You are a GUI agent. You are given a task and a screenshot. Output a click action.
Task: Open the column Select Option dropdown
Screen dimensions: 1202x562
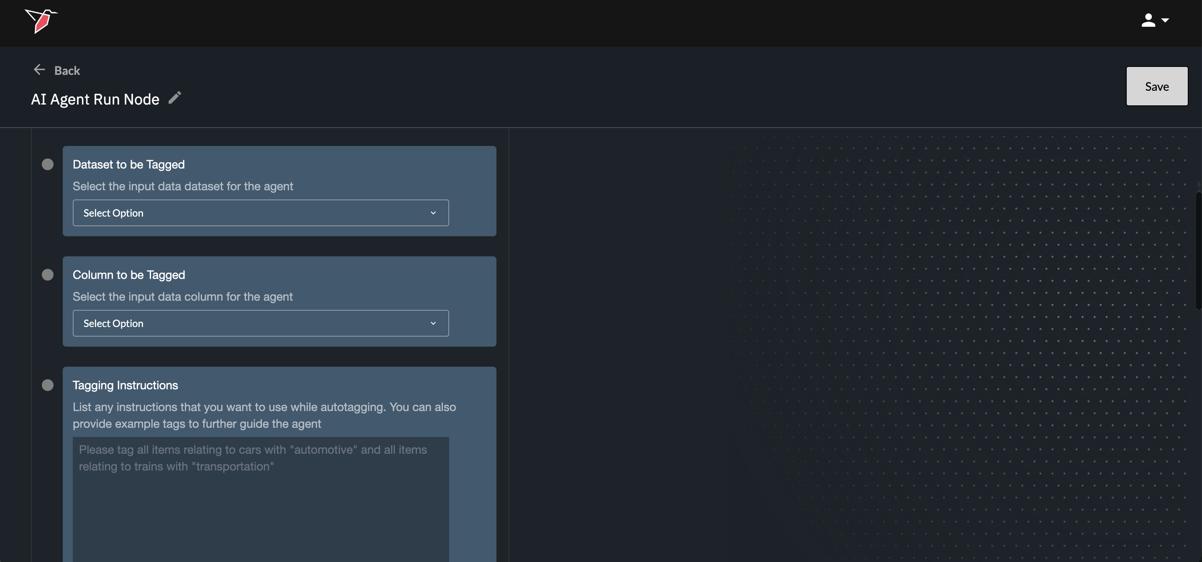(x=261, y=324)
